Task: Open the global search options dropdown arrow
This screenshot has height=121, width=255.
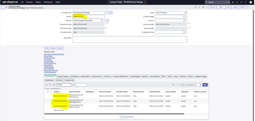Action: point(229,2)
